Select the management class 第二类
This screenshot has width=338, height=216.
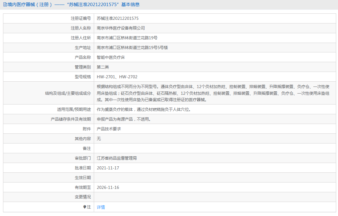click(x=103, y=67)
